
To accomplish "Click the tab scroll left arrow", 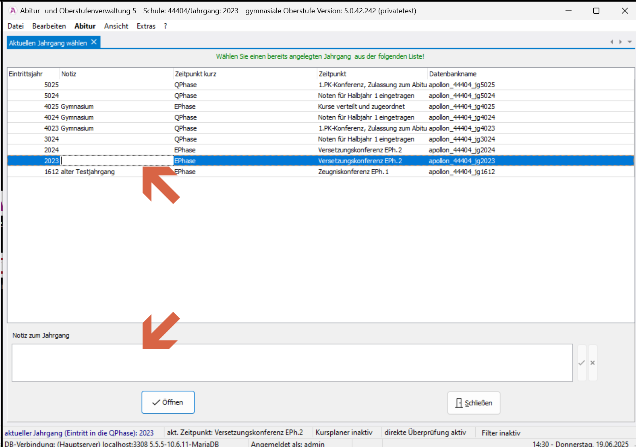I will coord(611,42).
